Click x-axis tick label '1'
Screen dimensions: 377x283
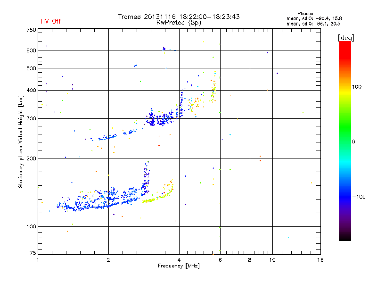(x=38, y=260)
